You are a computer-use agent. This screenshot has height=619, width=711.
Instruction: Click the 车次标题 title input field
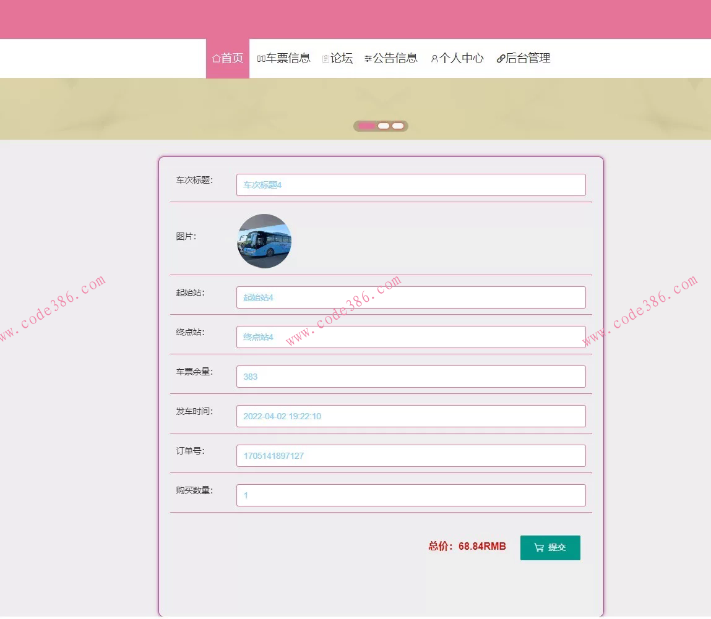point(410,184)
